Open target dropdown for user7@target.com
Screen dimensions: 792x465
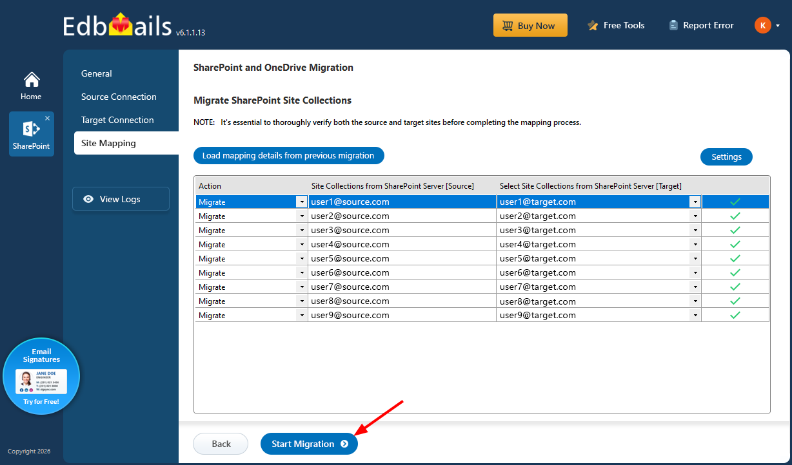tap(695, 287)
